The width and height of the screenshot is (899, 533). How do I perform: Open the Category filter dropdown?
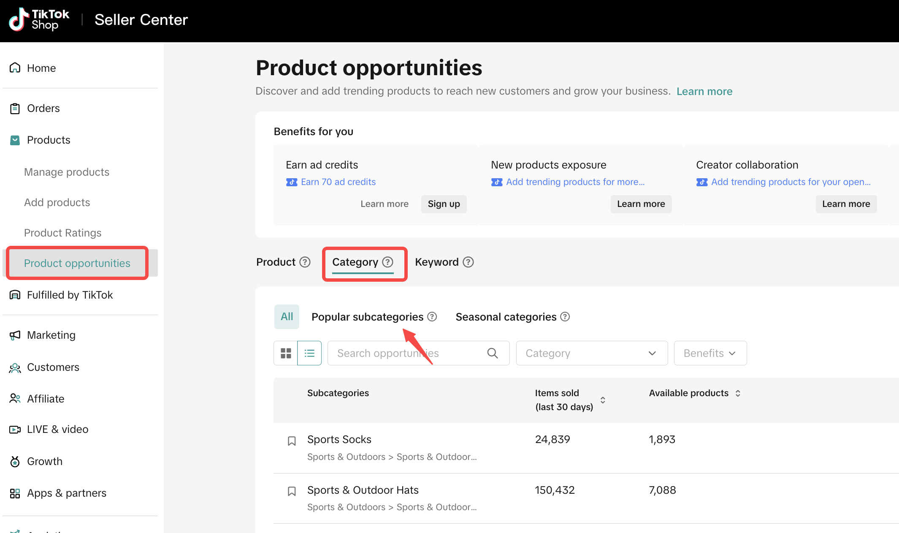click(591, 353)
